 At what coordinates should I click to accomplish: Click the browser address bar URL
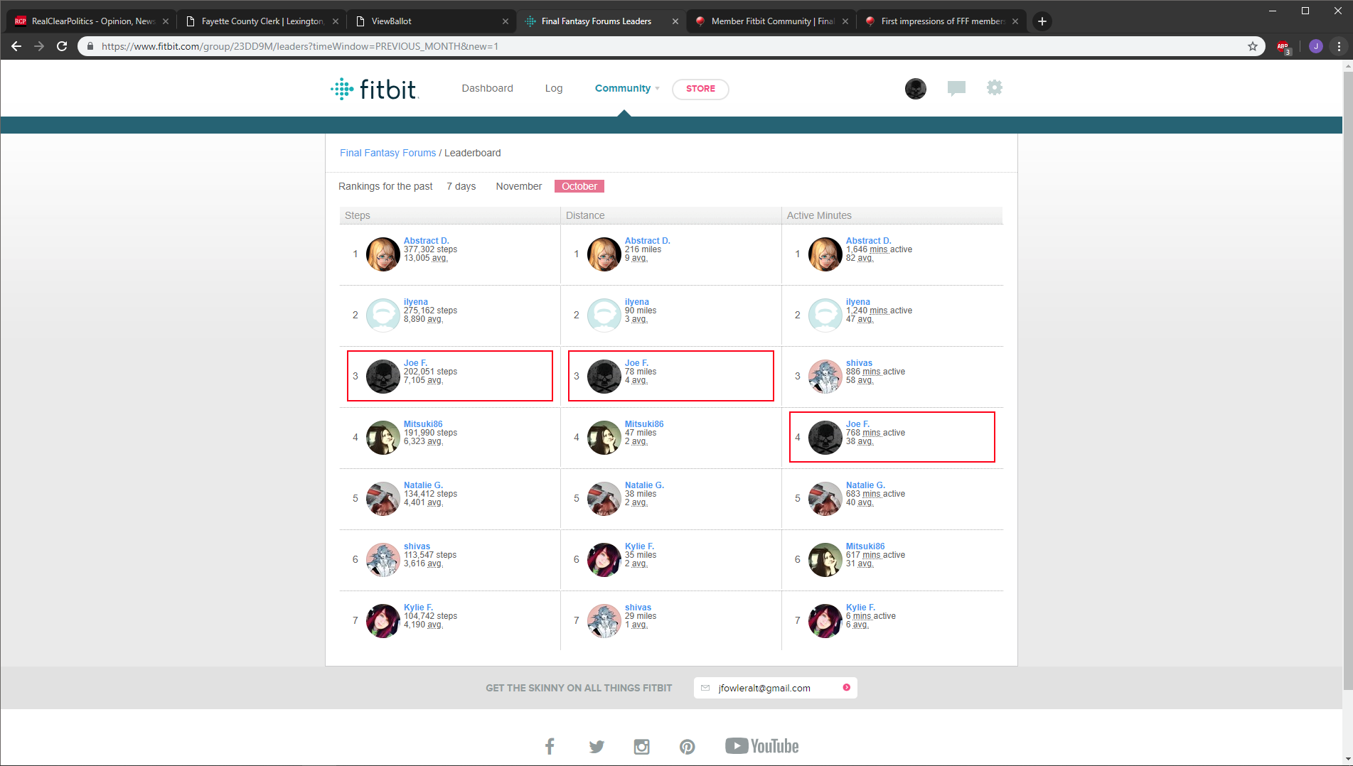pyautogui.click(x=300, y=46)
